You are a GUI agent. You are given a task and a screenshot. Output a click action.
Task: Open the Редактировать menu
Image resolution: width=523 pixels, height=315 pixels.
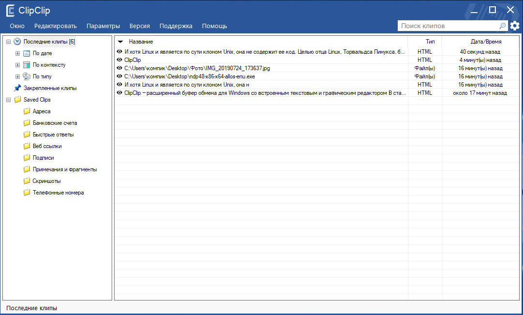(x=56, y=26)
